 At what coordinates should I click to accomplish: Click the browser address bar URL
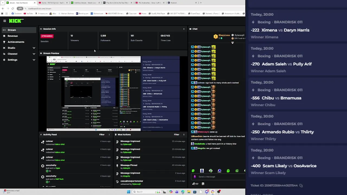tap(40, 8)
